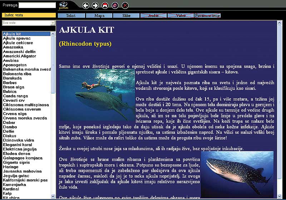
Task: Select Aponogeton entry
Action: coord(26,65)
